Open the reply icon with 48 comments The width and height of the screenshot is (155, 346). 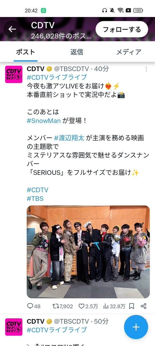(30, 306)
